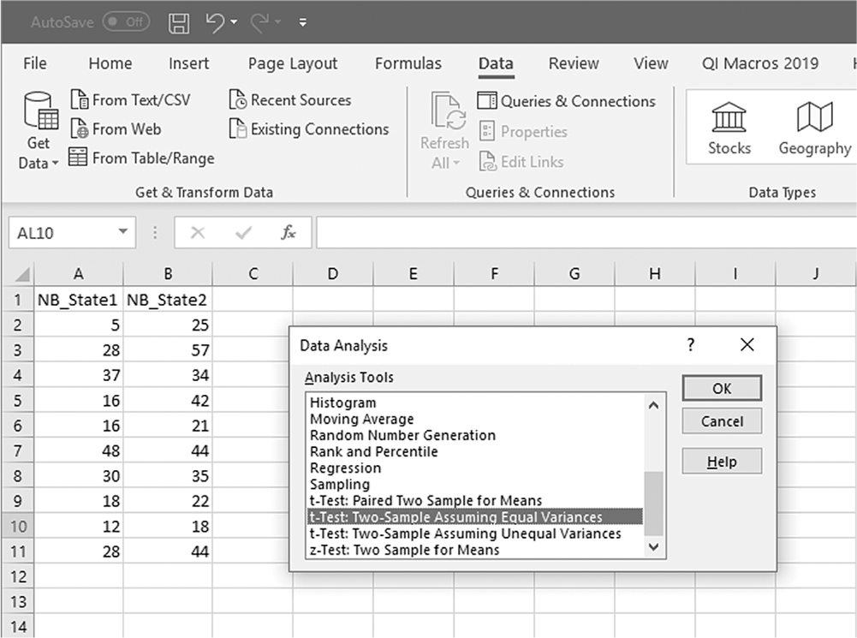
Task: Open Get Data database icon
Action: tap(41, 111)
